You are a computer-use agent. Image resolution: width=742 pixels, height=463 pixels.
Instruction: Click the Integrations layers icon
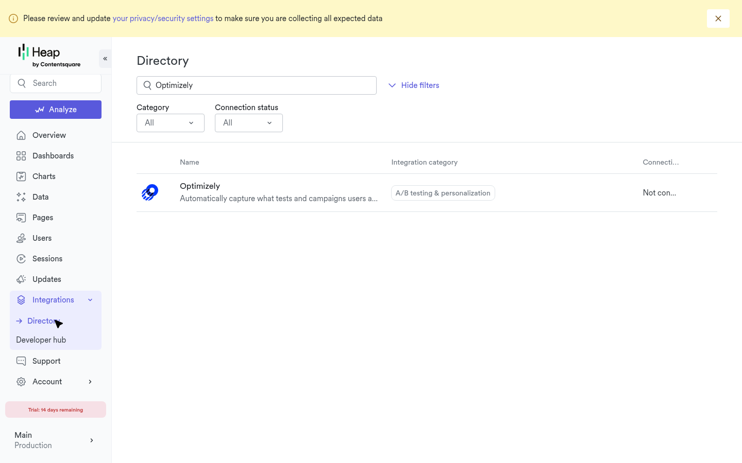tap(21, 300)
